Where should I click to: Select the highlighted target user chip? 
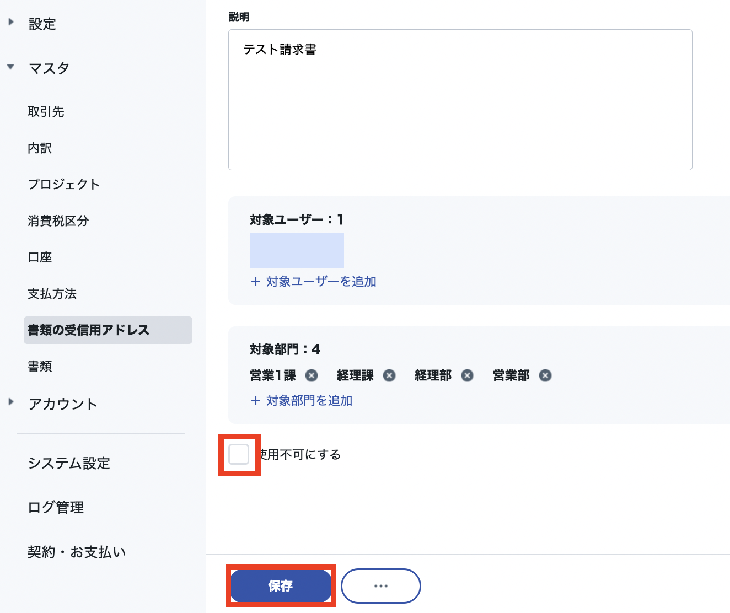pos(297,250)
